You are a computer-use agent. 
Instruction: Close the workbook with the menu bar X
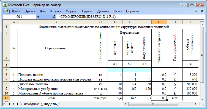[x=201, y=11]
